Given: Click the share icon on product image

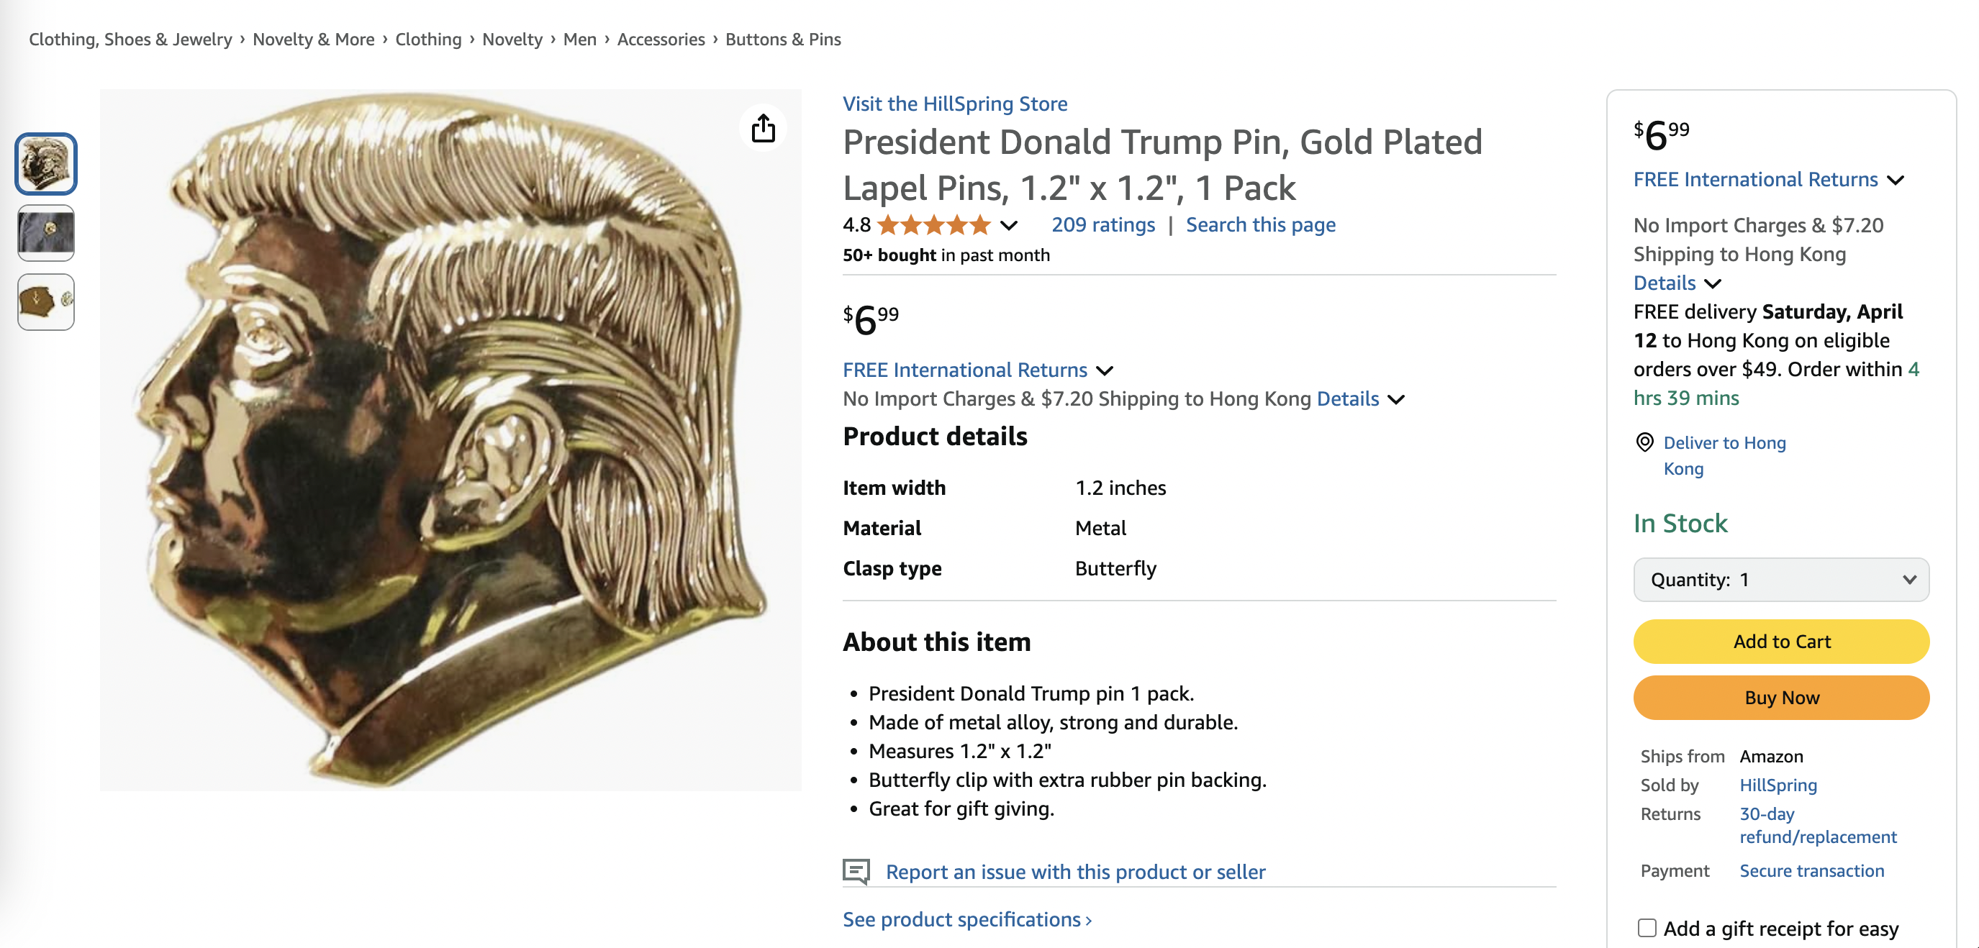Looking at the screenshot, I should click(763, 128).
